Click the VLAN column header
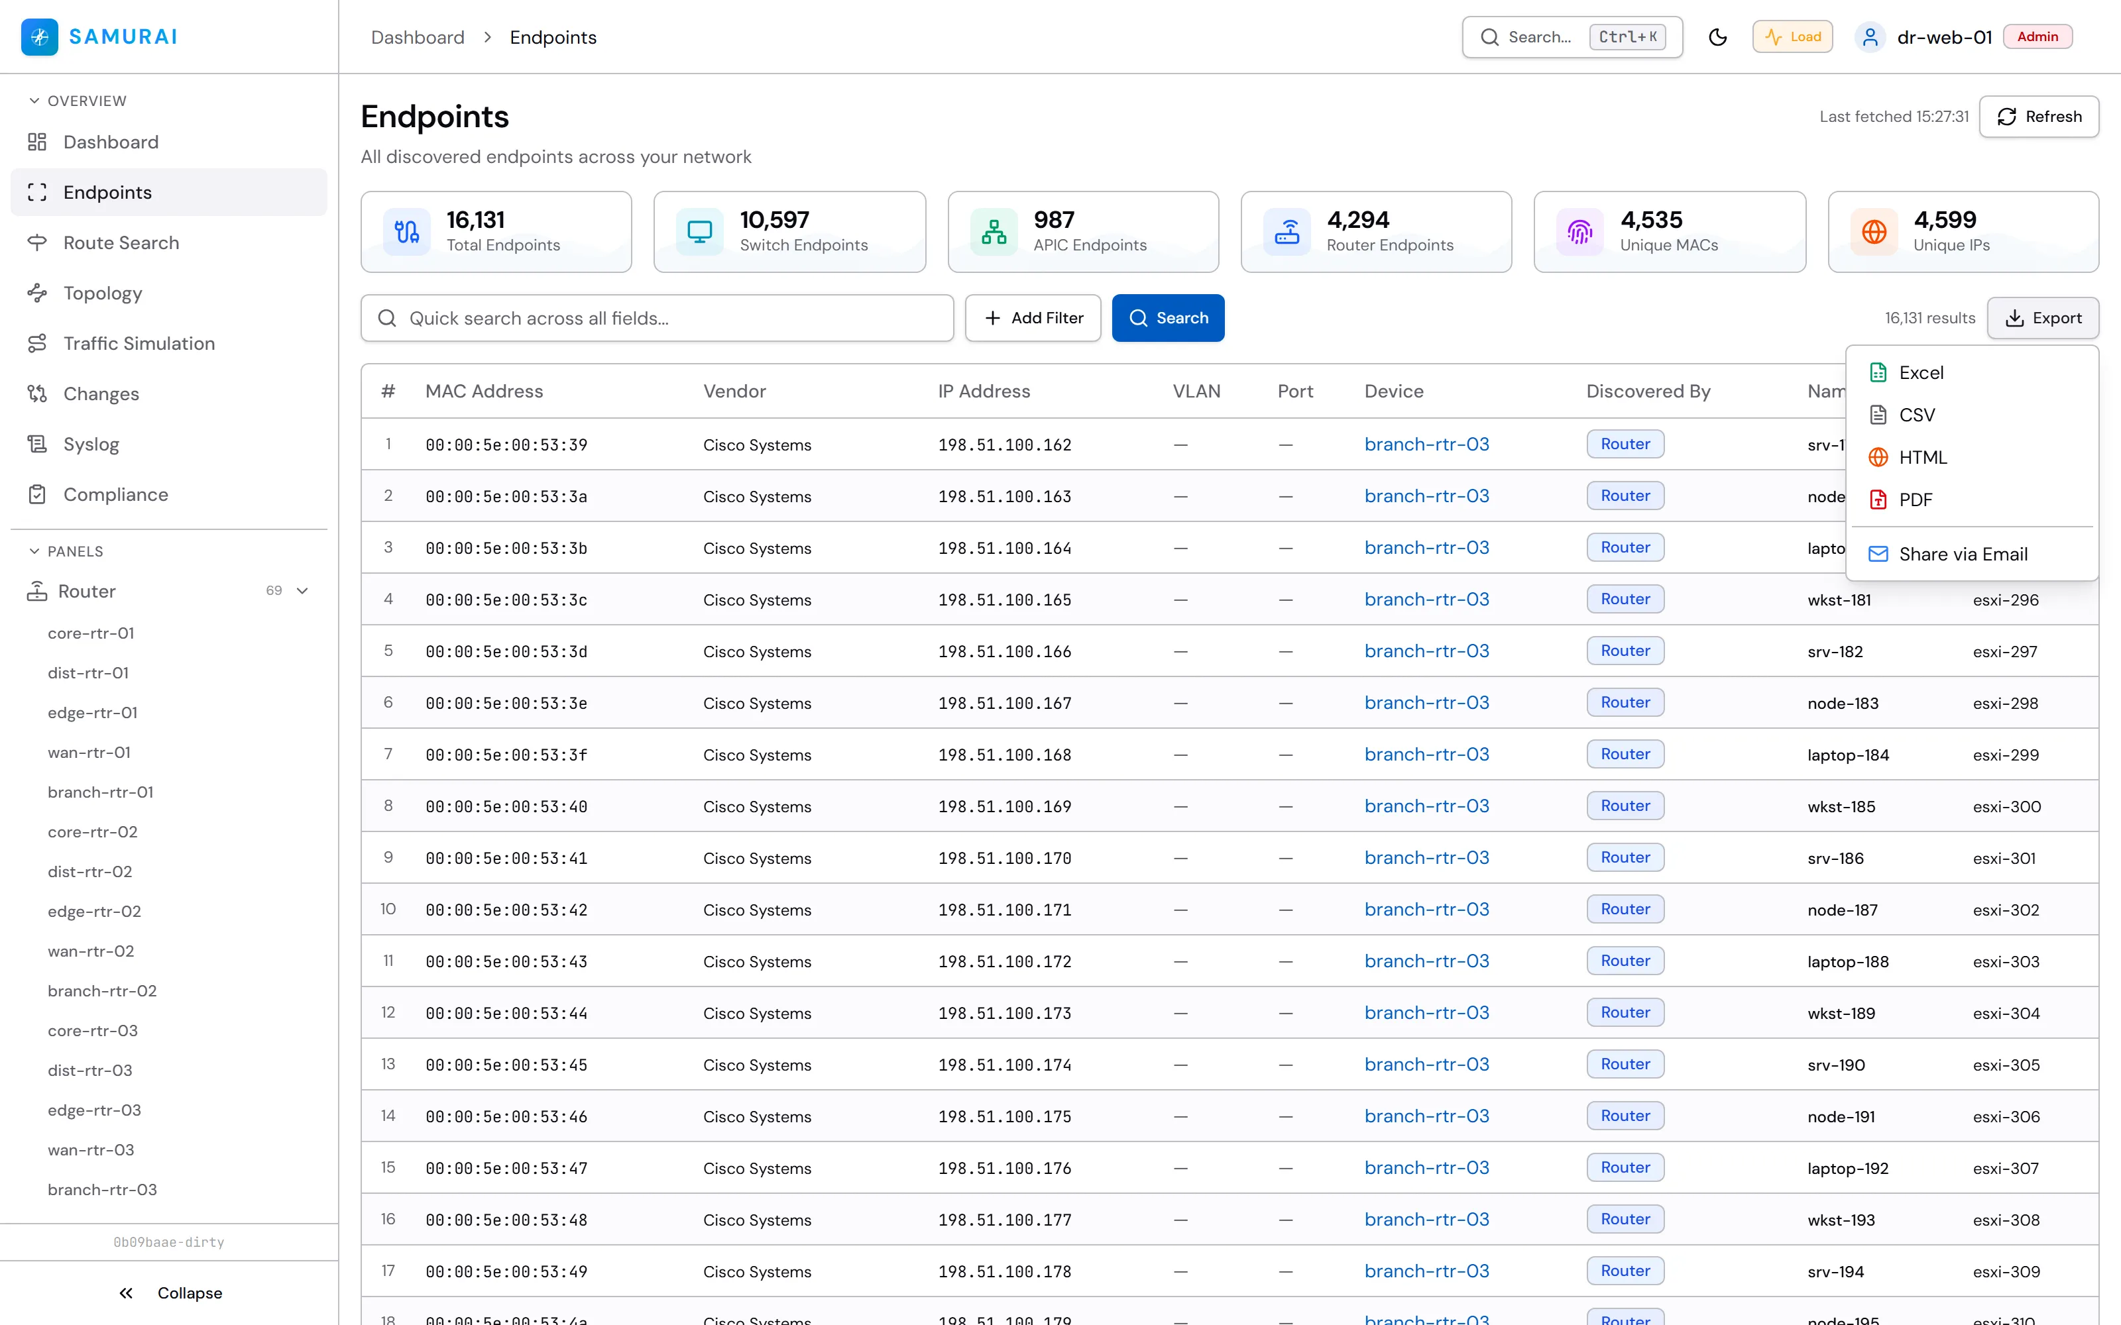Image resolution: width=2121 pixels, height=1325 pixels. tap(1196, 392)
